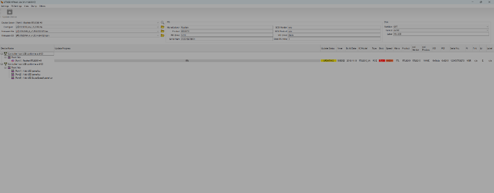This screenshot has height=193, width=494.
Task: Open the Others menu
Action: (x=42, y=6)
